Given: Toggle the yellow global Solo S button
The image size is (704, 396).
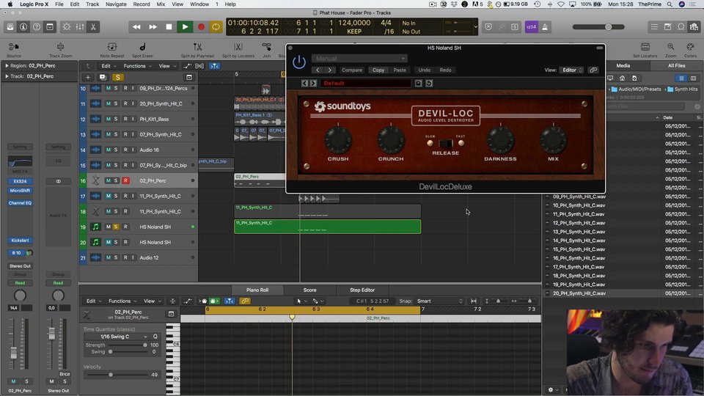Looking at the screenshot, I should point(117,77).
